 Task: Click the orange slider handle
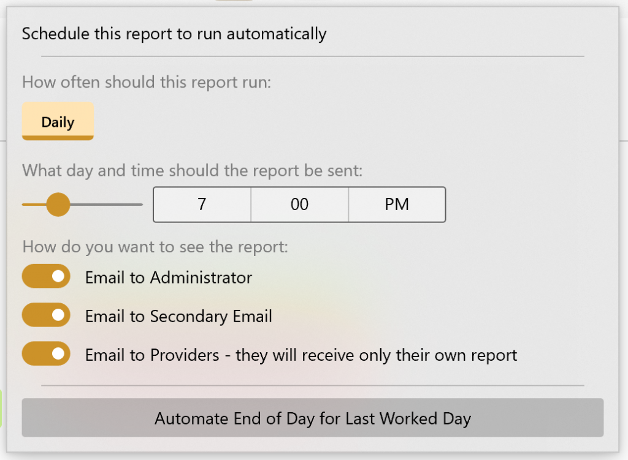pyautogui.click(x=58, y=204)
